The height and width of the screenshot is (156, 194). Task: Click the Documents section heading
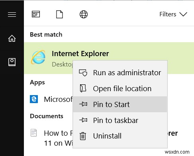click(47, 116)
